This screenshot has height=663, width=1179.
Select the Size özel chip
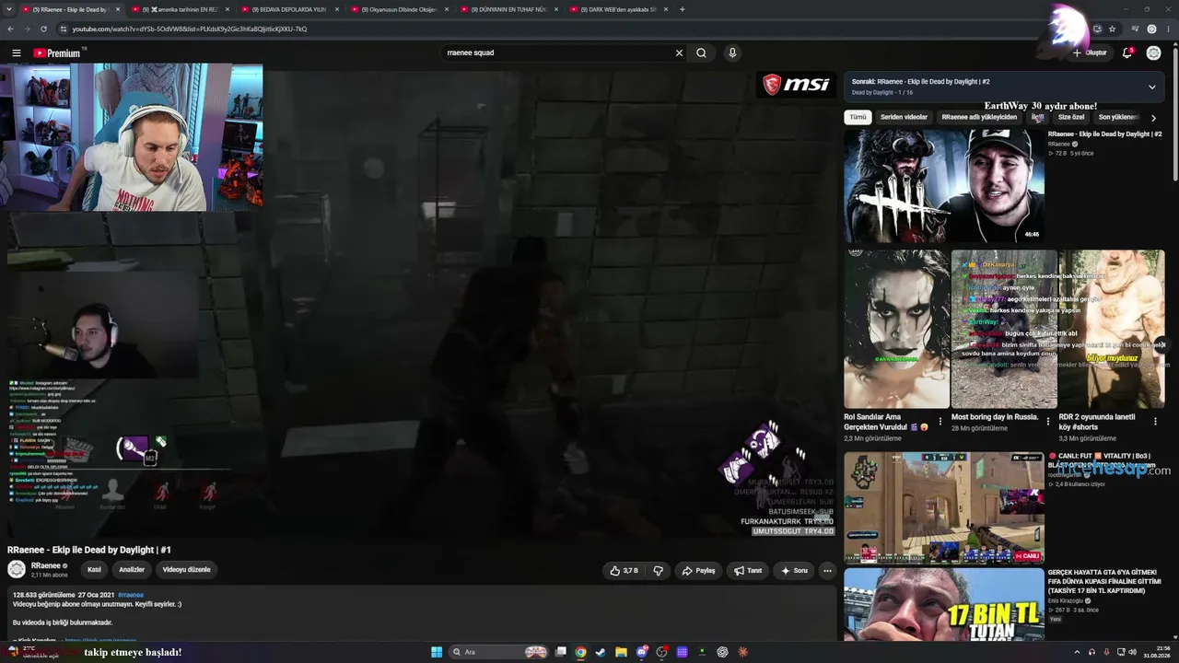1071,118
